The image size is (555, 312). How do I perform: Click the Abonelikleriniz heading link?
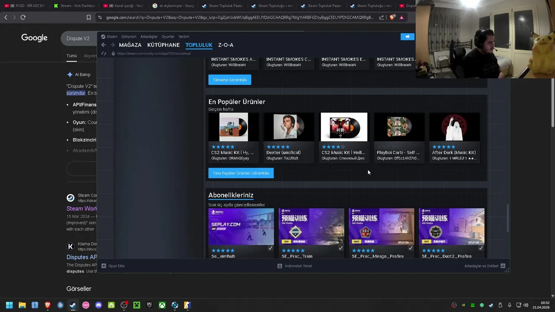(x=231, y=195)
